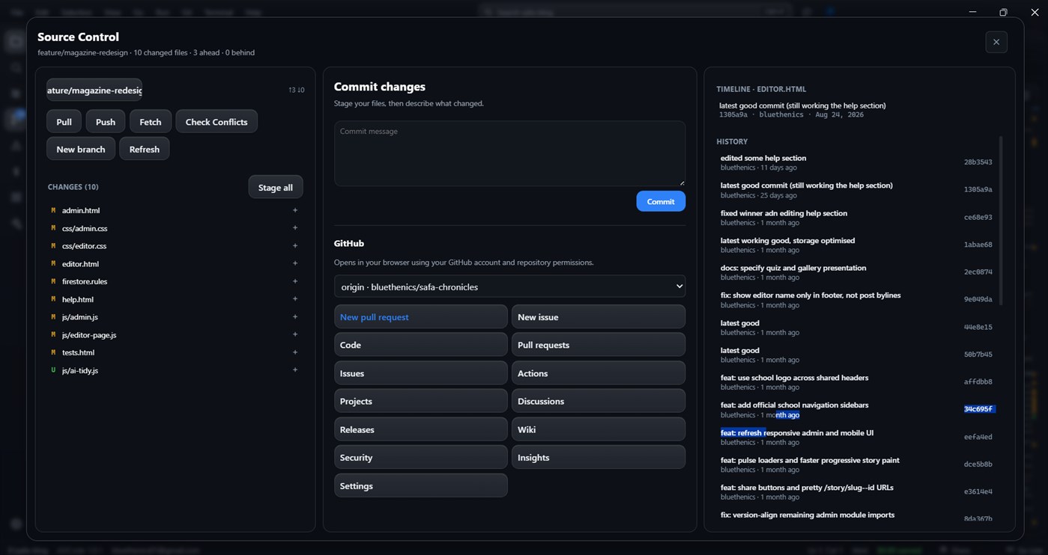Push commits with the Push button

(x=106, y=122)
